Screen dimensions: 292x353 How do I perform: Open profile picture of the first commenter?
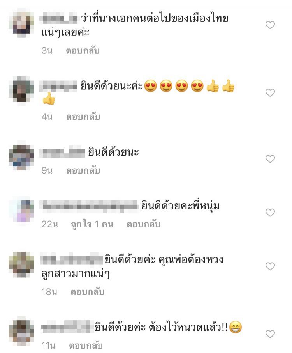pos(21,24)
